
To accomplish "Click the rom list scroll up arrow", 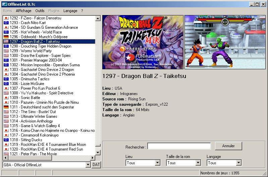I will [98, 18].
